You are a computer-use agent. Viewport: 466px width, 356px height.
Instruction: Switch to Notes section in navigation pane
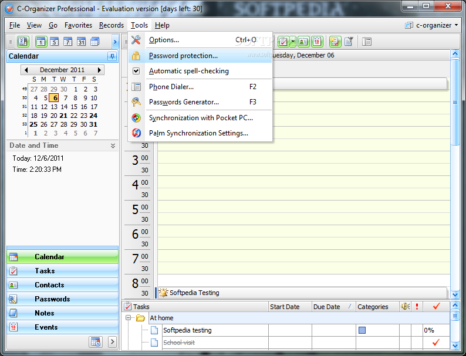(62, 313)
